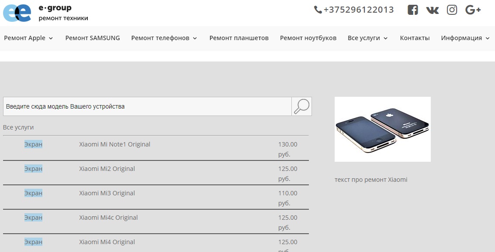Click the ремонт техники tagline

point(63,18)
